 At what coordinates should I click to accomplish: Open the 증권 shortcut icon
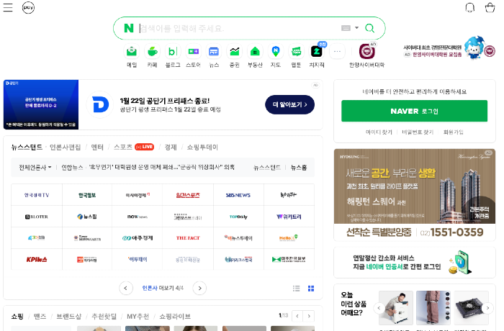[234, 51]
